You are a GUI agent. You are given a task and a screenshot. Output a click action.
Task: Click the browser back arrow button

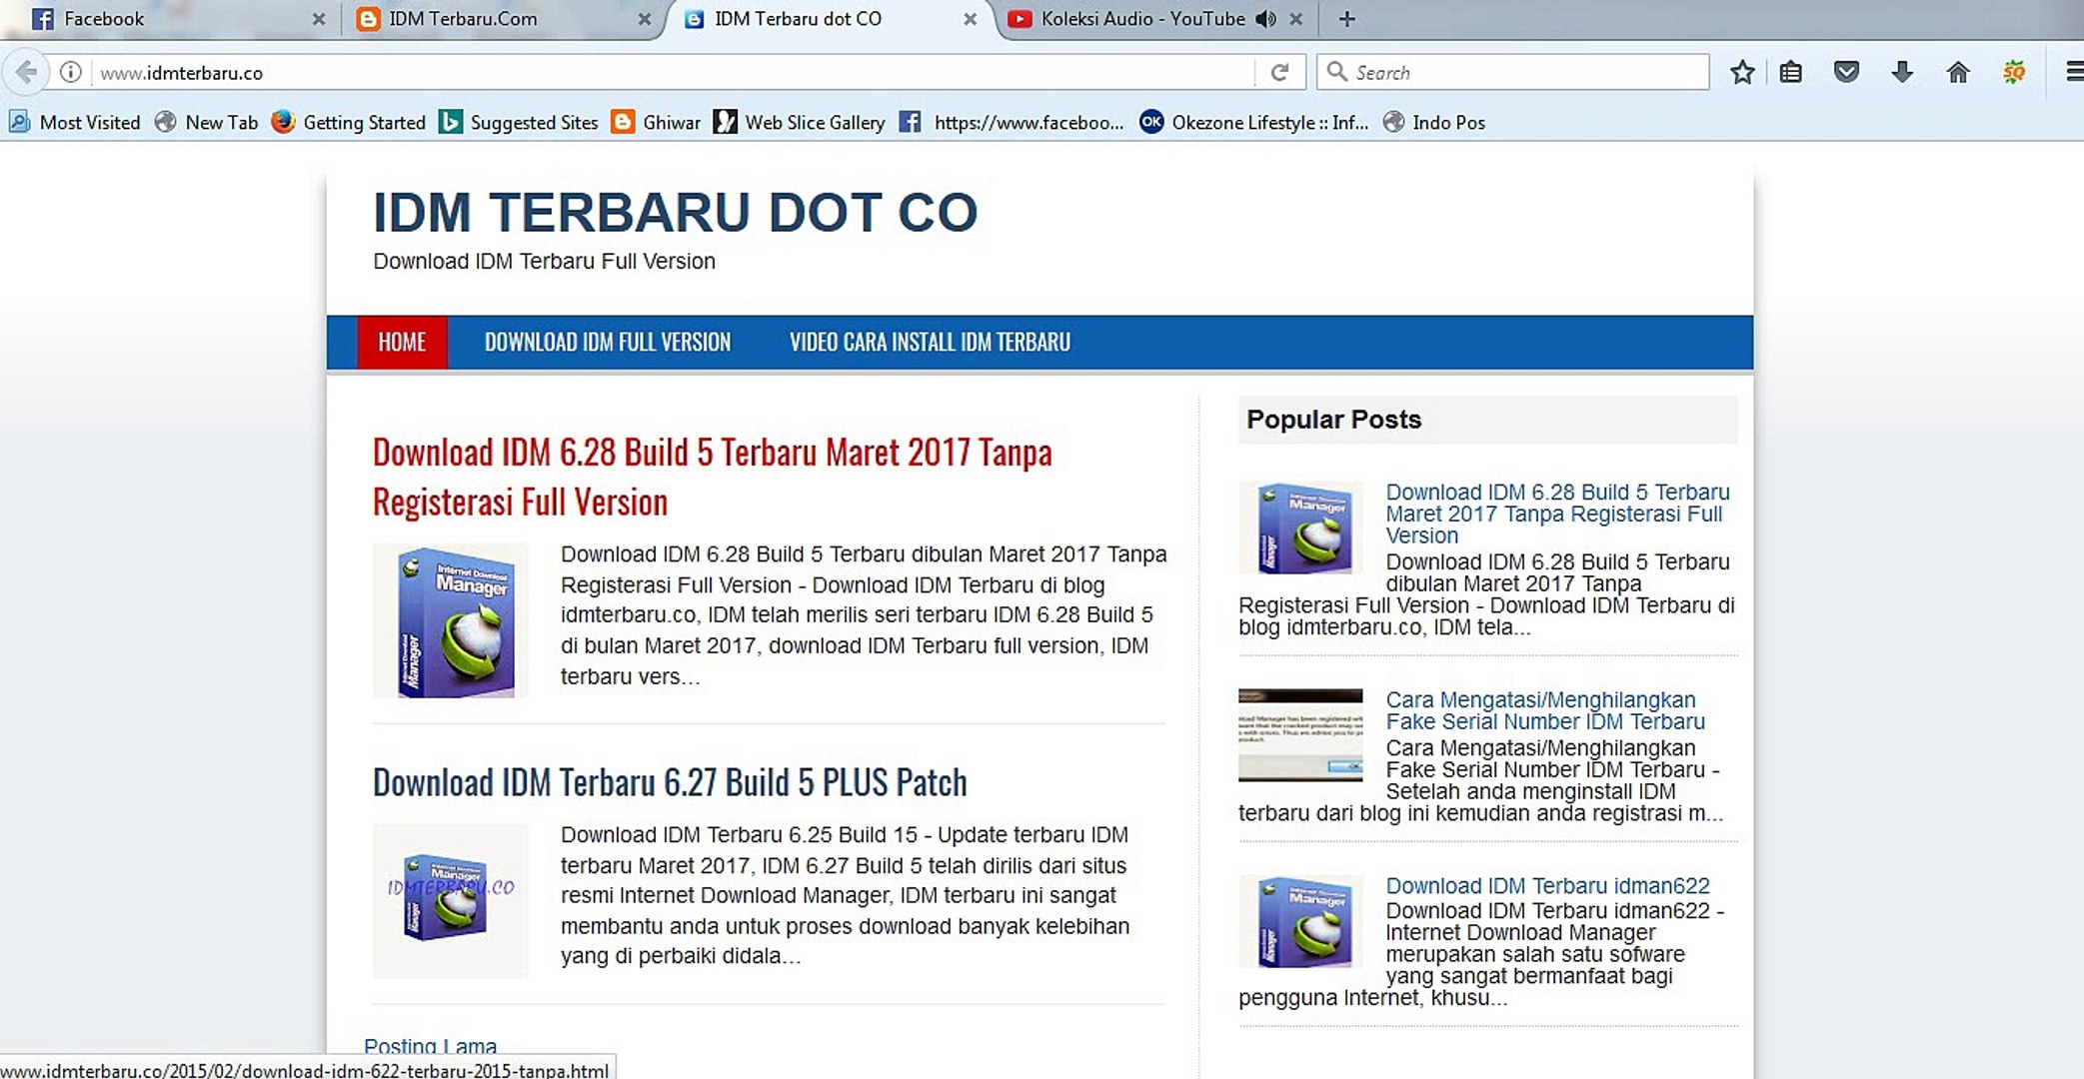[x=27, y=72]
